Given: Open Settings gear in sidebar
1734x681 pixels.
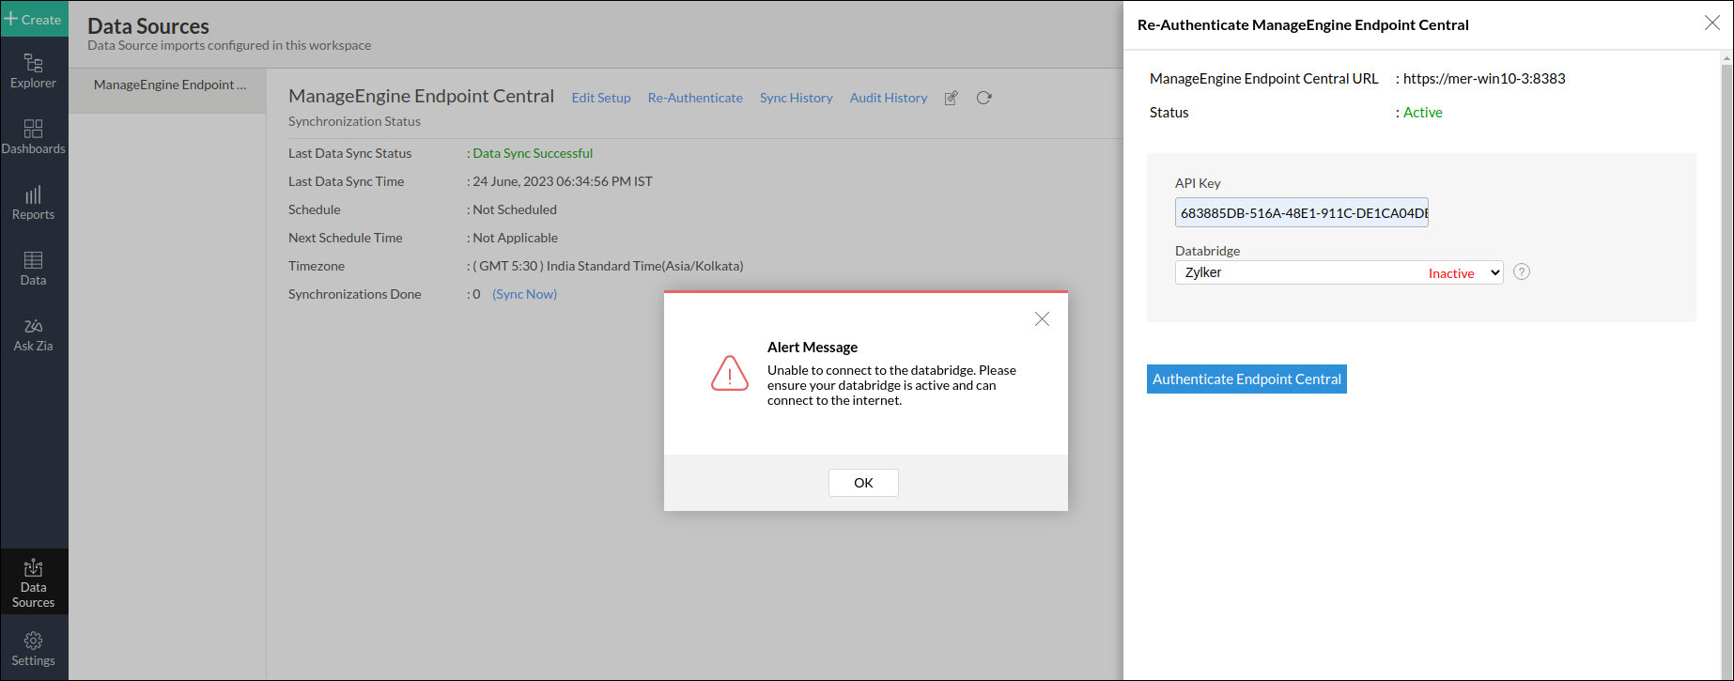Looking at the screenshot, I should tap(33, 649).
